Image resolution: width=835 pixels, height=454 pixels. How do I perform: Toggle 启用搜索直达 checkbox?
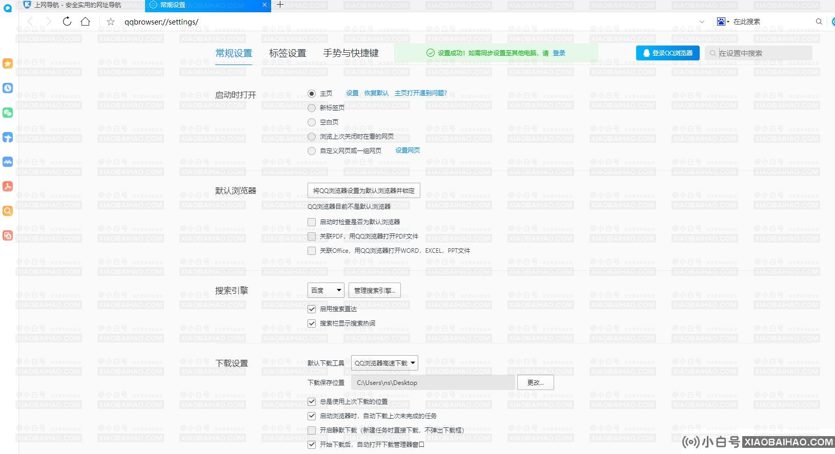(312, 309)
